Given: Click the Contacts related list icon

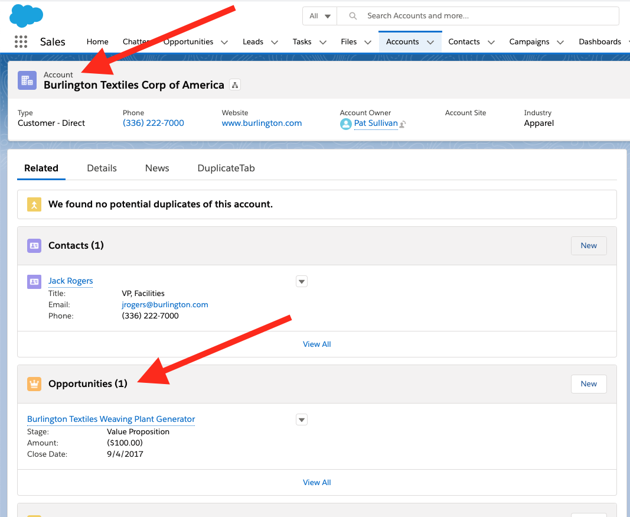Looking at the screenshot, I should 34,245.
